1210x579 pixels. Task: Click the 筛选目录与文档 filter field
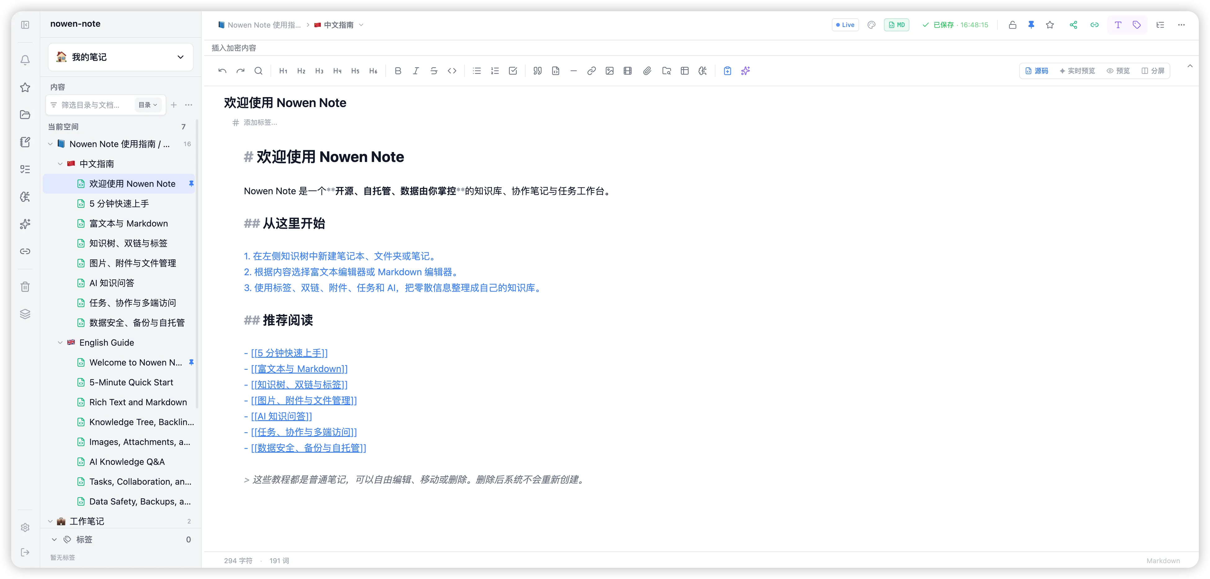(x=91, y=105)
